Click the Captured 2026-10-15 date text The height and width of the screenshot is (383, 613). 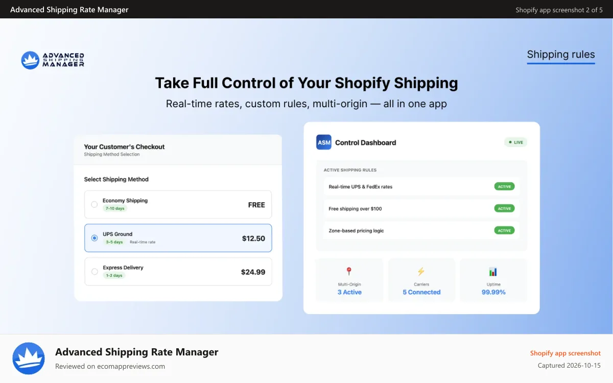(x=569, y=366)
